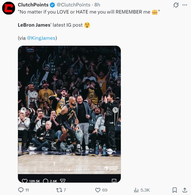This screenshot has width=191, height=195.
Task: Click the Instagram save bookmark in the image
Action: (114, 181)
